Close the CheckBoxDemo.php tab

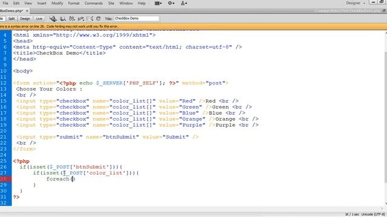[27, 11]
